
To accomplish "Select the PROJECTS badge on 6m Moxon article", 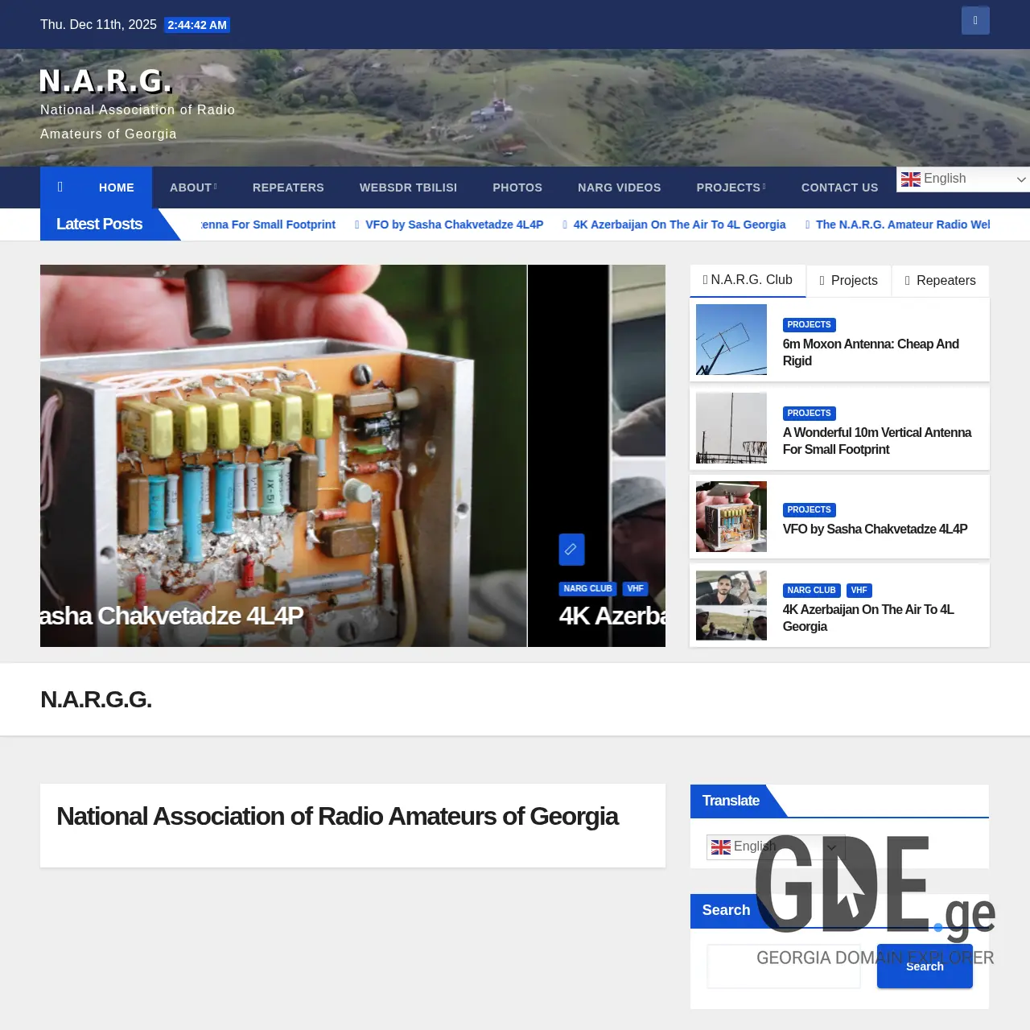I will (x=809, y=324).
